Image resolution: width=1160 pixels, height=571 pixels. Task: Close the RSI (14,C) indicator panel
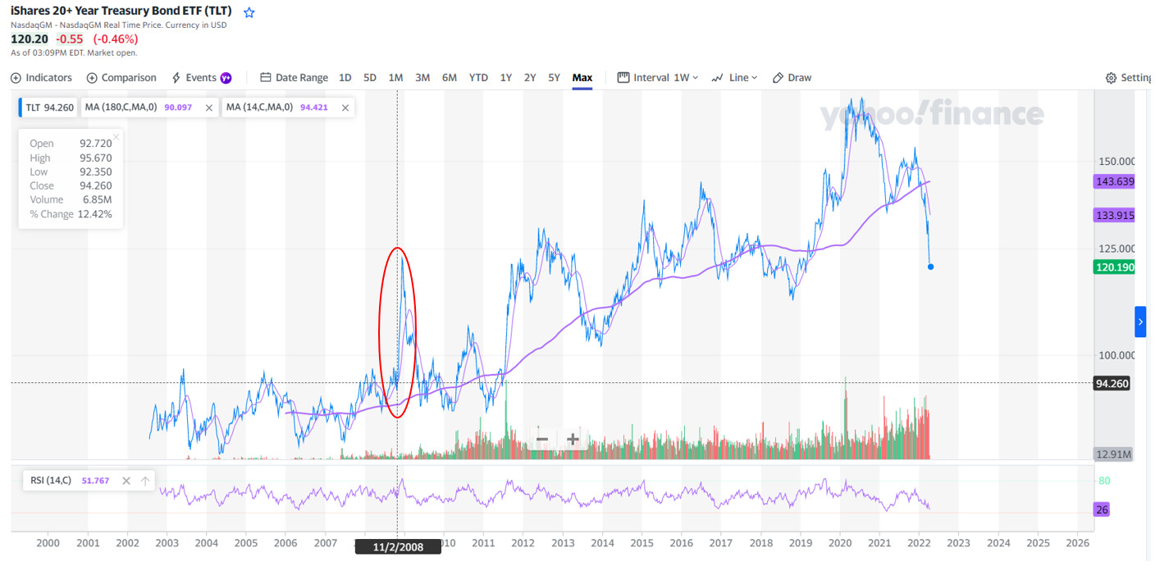[126, 481]
